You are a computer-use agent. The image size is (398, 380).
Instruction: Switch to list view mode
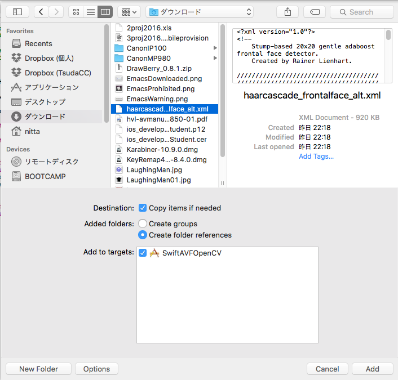[x=90, y=11]
